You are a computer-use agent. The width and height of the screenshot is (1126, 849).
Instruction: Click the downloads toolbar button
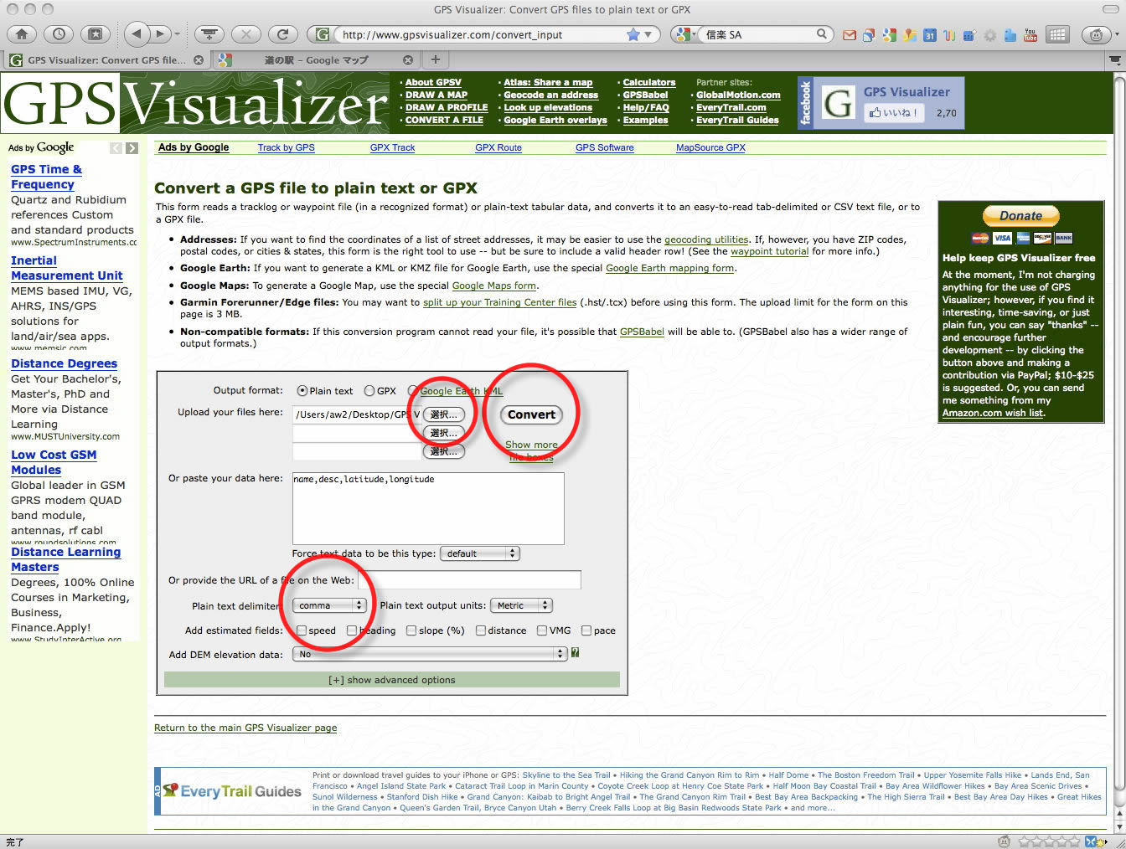tap(209, 34)
